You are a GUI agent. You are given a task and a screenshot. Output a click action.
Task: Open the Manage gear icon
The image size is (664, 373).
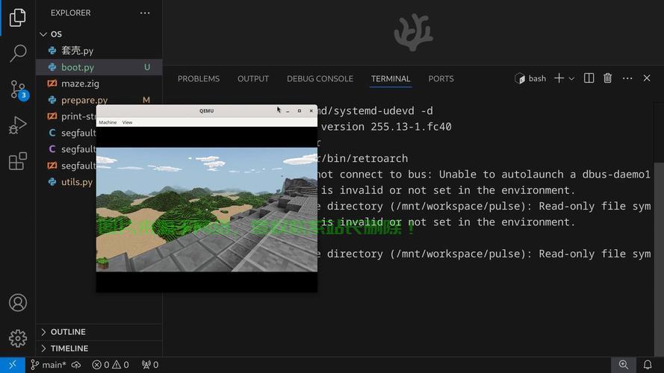coord(18,338)
